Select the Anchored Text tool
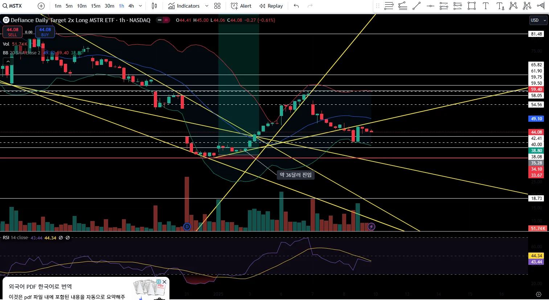Image resolution: width=549 pixels, height=300 pixels. click(x=500, y=6)
